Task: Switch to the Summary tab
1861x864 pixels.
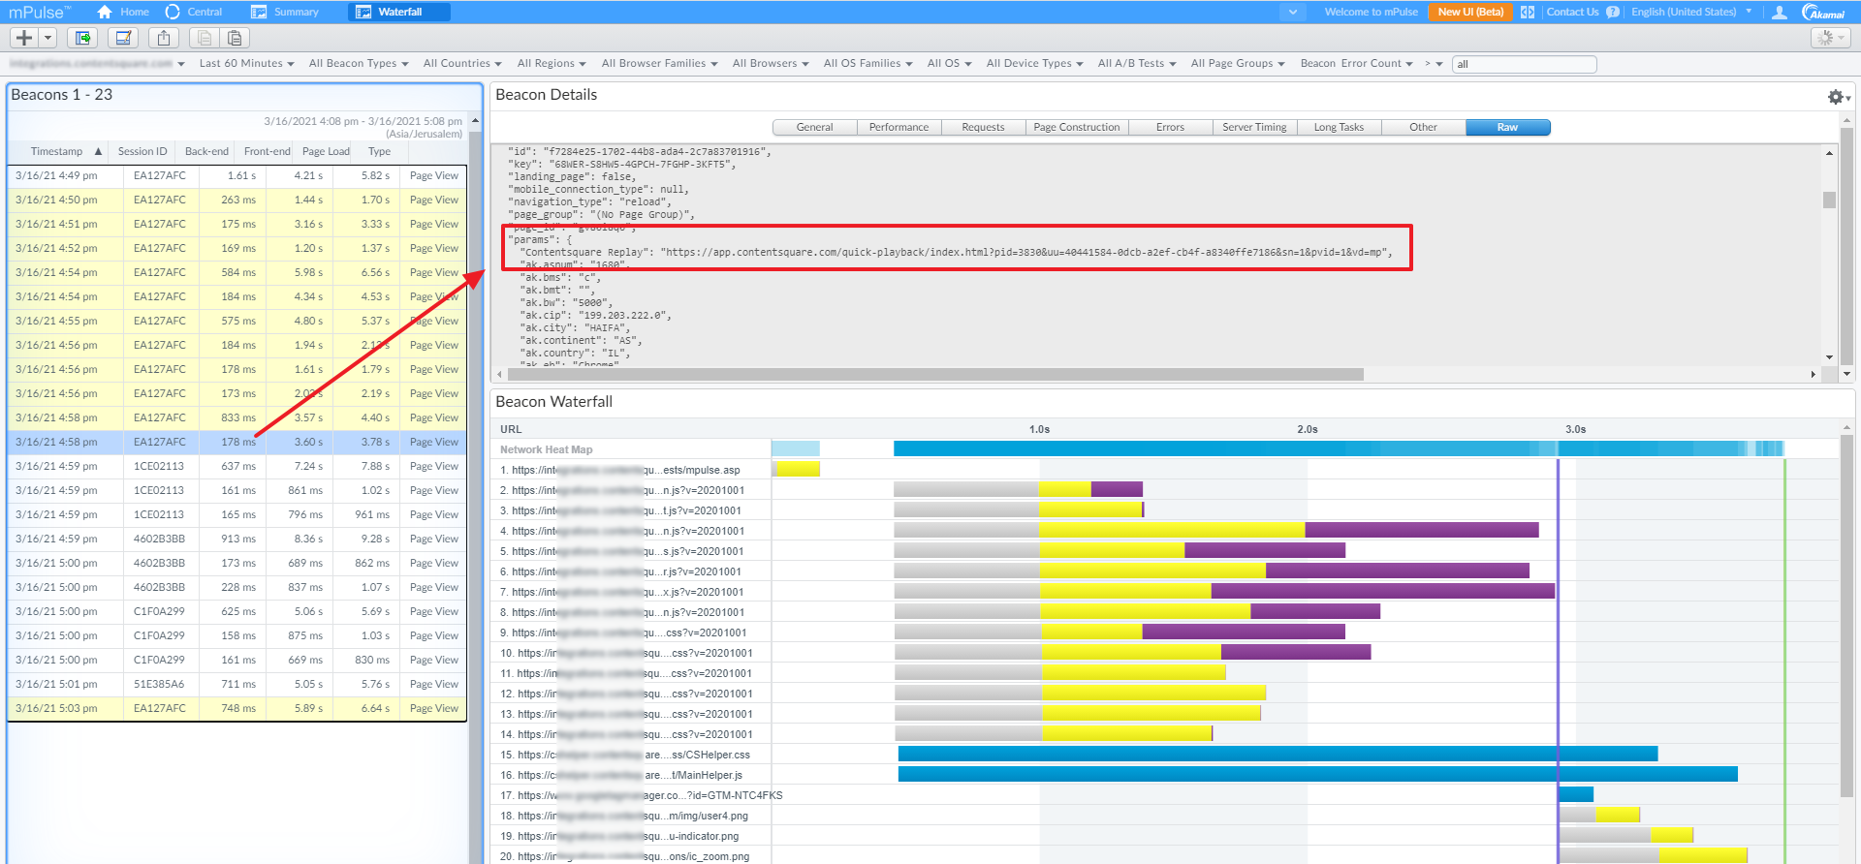Action: [x=285, y=12]
